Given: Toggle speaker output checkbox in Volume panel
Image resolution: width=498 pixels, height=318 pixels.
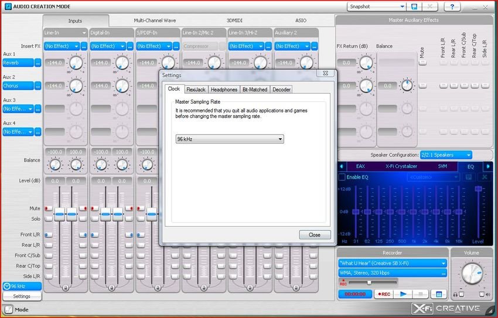Looking at the screenshot, I should tap(482, 295).
